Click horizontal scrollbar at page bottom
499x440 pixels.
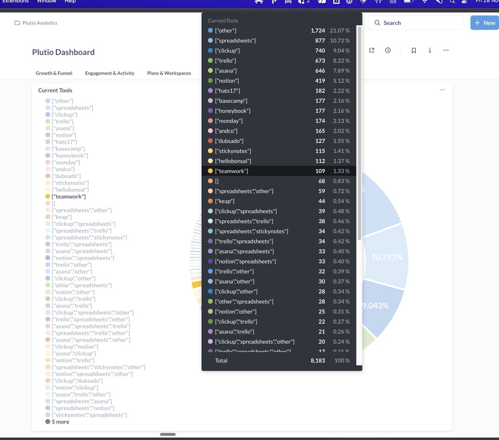[x=168, y=435]
